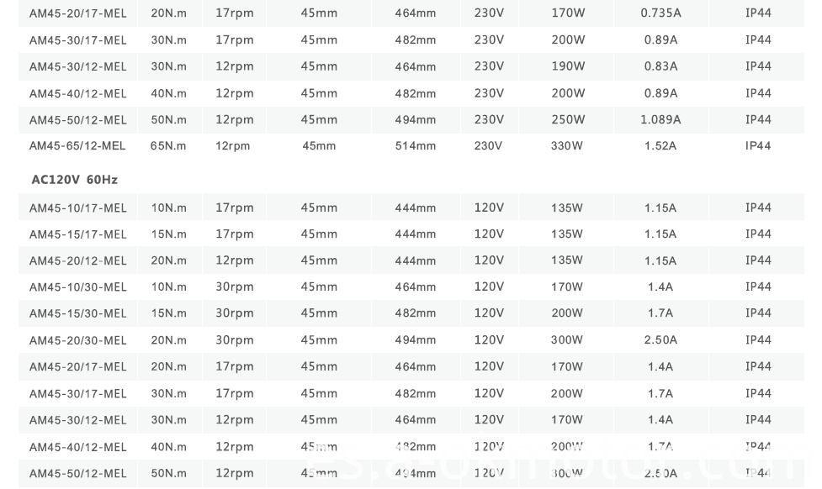The height and width of the screenshot is (489, 822).
Task: Select the 0.83A current cell
Action: click(660, 66)
